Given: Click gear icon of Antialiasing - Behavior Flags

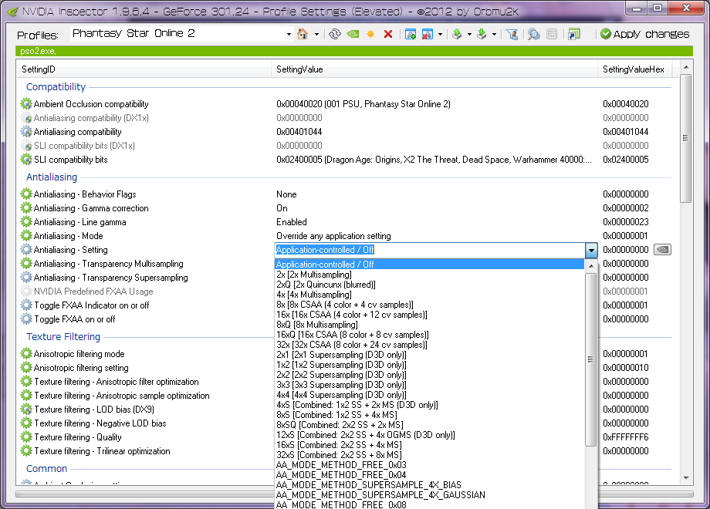Looking at the screenshot, I should [x=26, y=194].
